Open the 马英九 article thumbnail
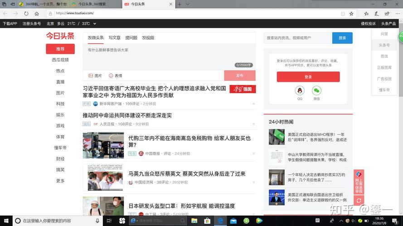The height and width of the screenshot is (226, 403). point(103,178)
